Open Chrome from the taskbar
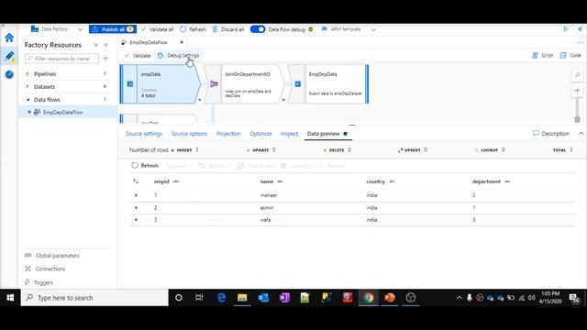This screenshot has height=330, width=587. coord(369,297)
